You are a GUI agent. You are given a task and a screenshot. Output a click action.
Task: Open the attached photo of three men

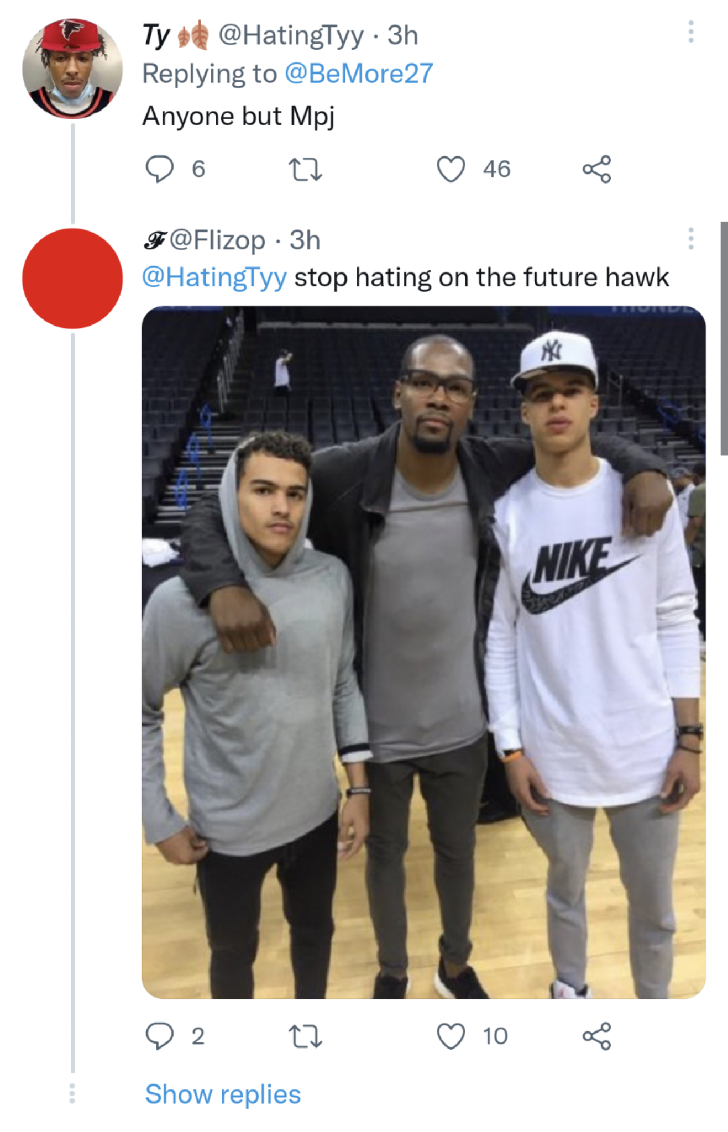(423, 652)
